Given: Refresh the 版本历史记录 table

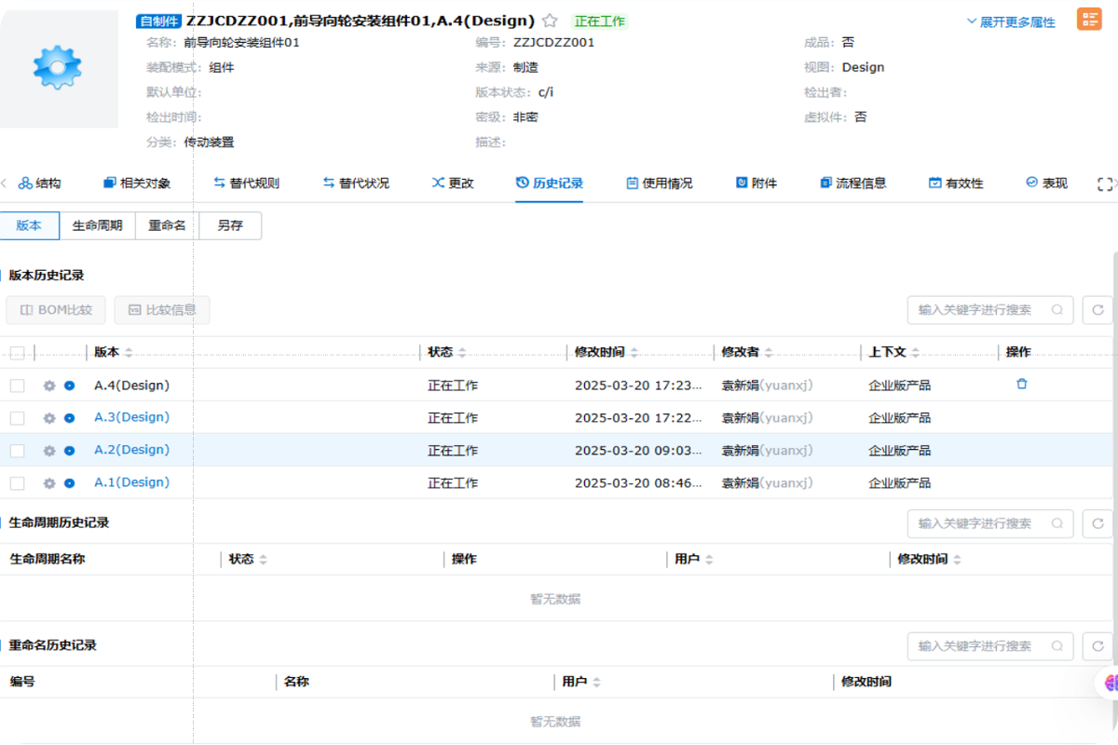Looking at the screenshot, I should click(x=1098, y=310).
